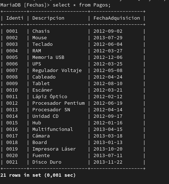The height and width of the screenshot is (184, 169).
Task: Click ID 0004 next to RAM
Action: point(12,51)
